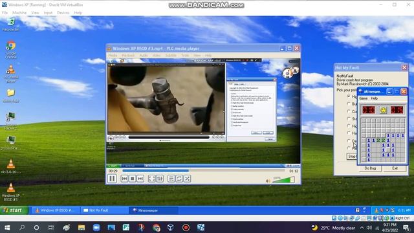Select vlc-3.0.16 installer desktop icon
This screenshot has width=414, height=233.
tap(11, 166)
